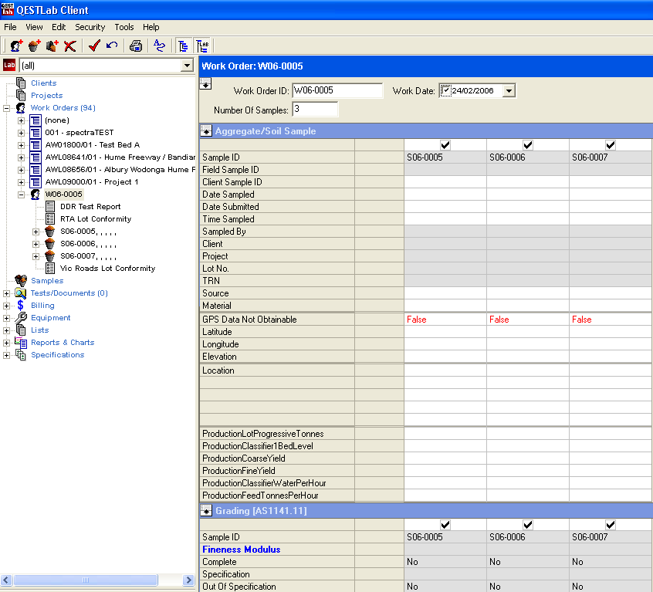Toggle the Lab tree view icon

tap(202, 46)
